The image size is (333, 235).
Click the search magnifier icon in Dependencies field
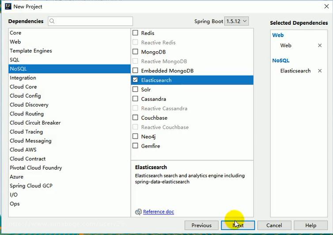click(52, 21)
